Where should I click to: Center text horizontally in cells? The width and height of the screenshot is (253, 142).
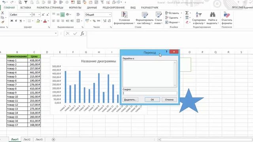coord(58,21)
